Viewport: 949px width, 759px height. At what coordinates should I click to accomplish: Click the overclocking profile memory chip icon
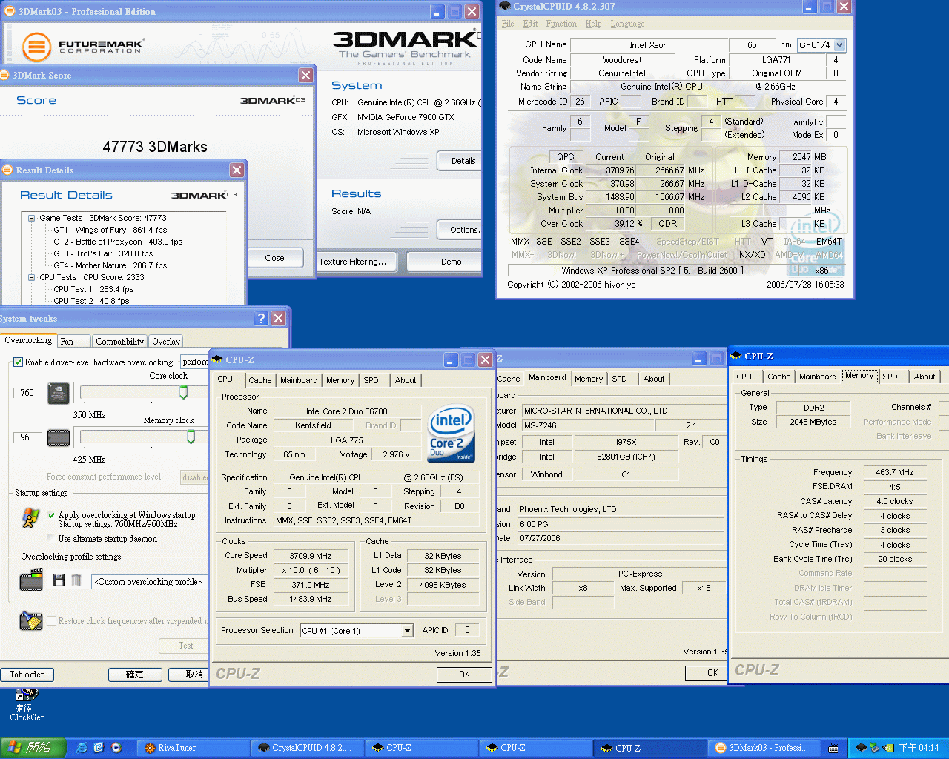pyautogui.click(x=30, y=580)
